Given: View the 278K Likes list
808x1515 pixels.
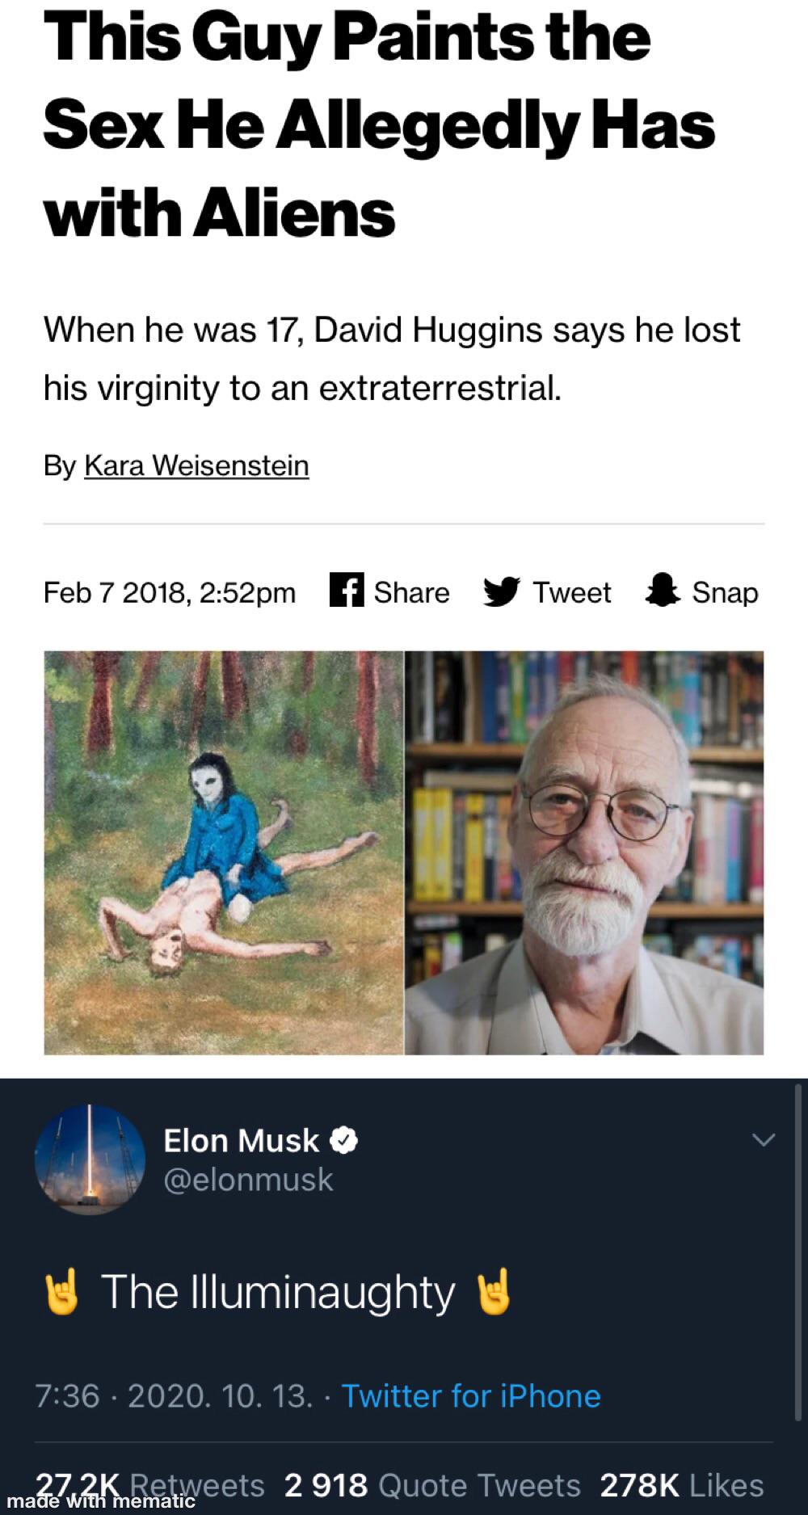Looking at the screenshot, I should [682, 1485].
